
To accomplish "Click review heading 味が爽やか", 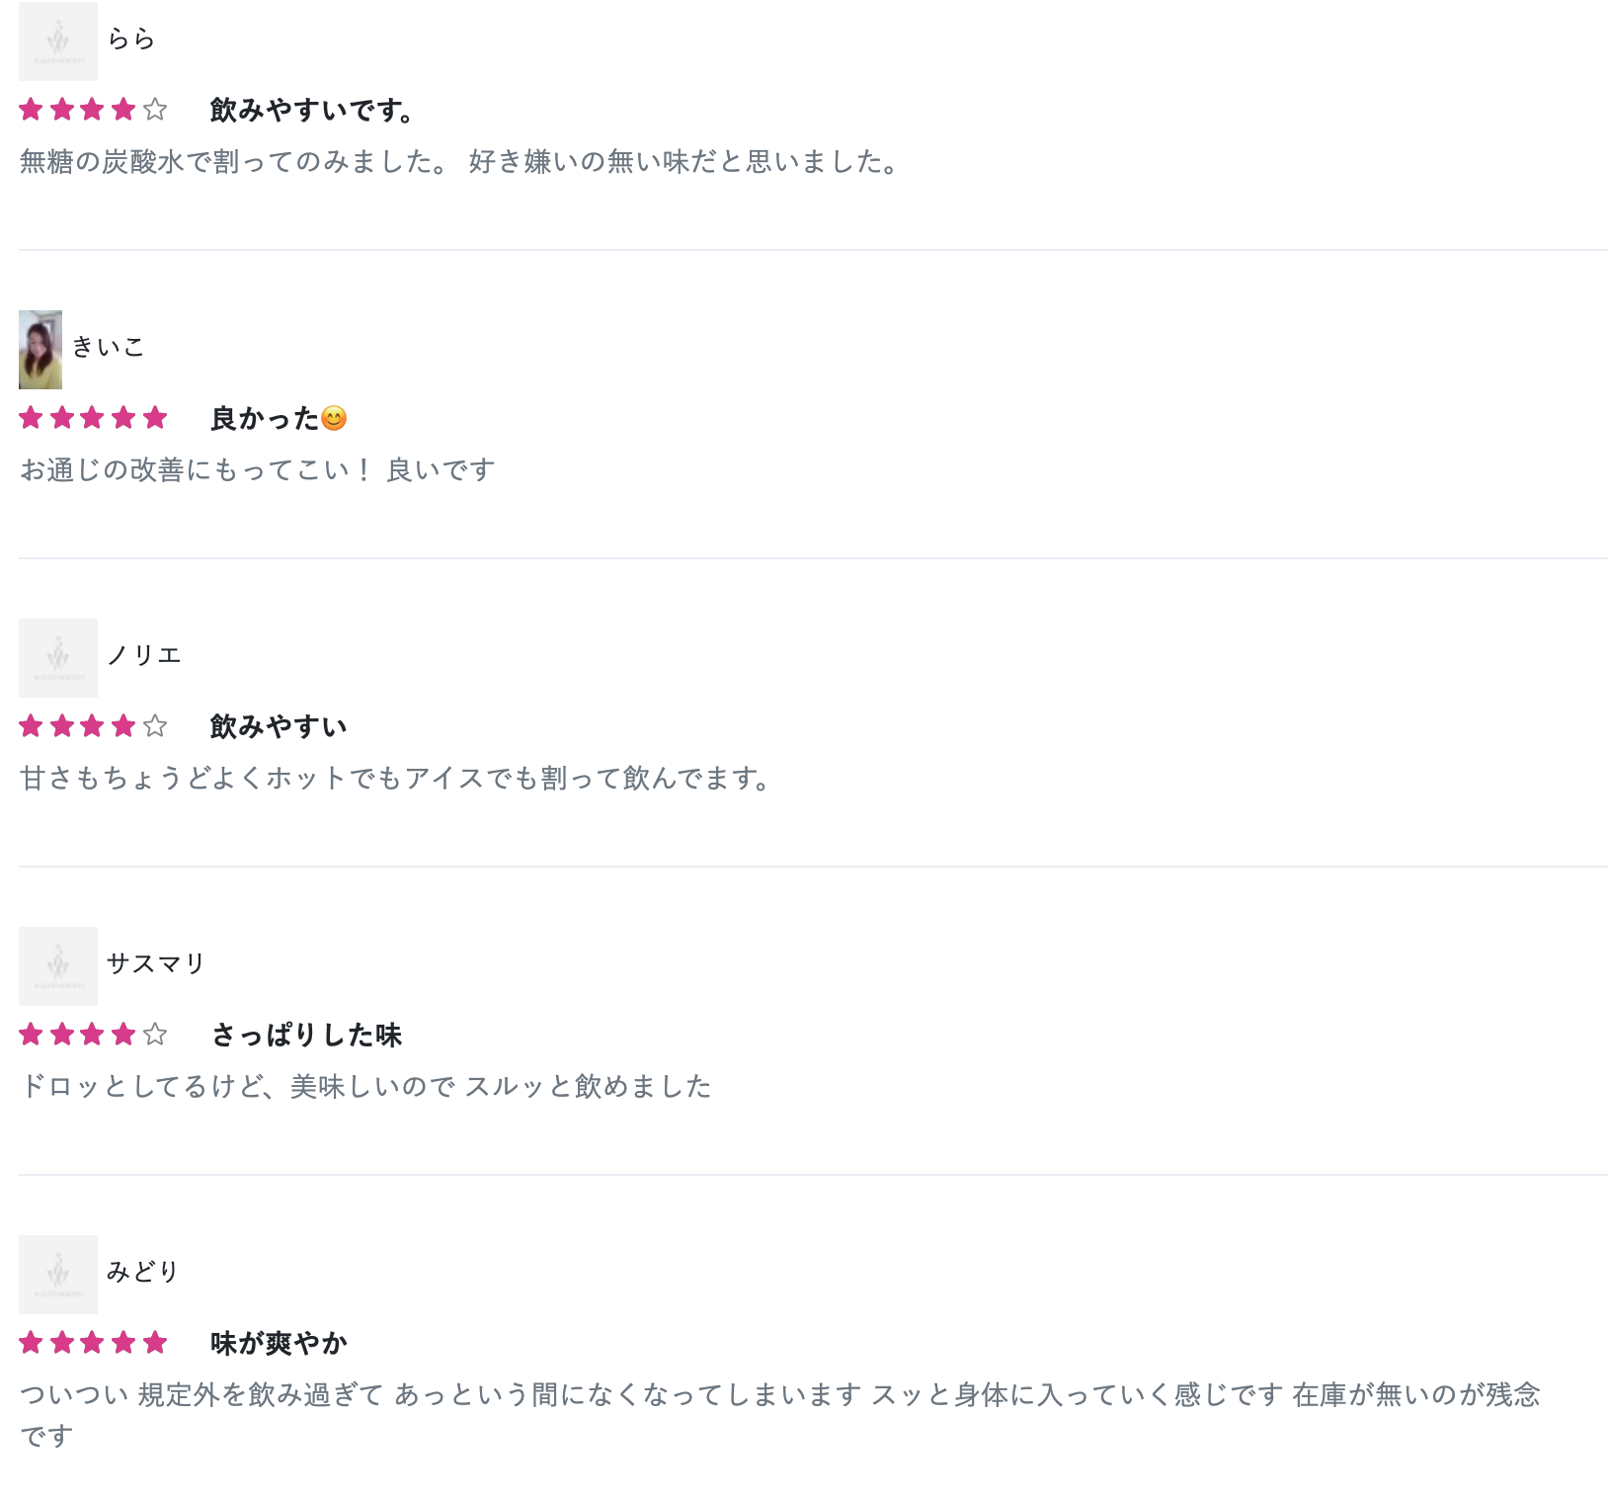I will tap(279, 1343).
